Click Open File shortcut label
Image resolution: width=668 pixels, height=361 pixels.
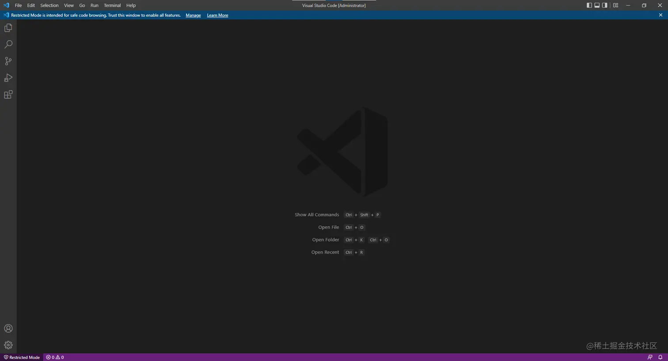coord(329,227)
